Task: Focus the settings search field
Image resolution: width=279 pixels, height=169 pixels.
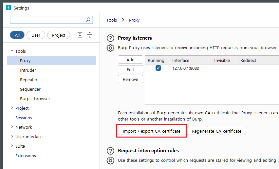Action: [51, 20]
